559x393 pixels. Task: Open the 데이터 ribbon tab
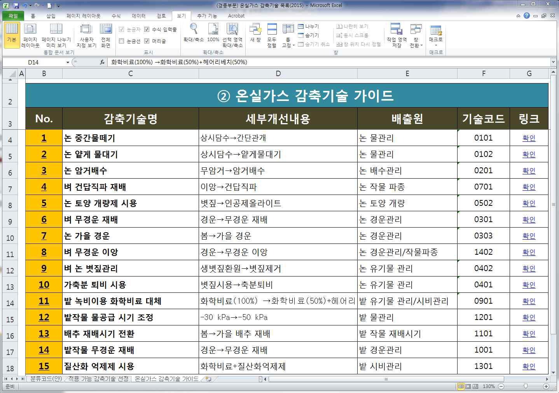coord(139,16)
